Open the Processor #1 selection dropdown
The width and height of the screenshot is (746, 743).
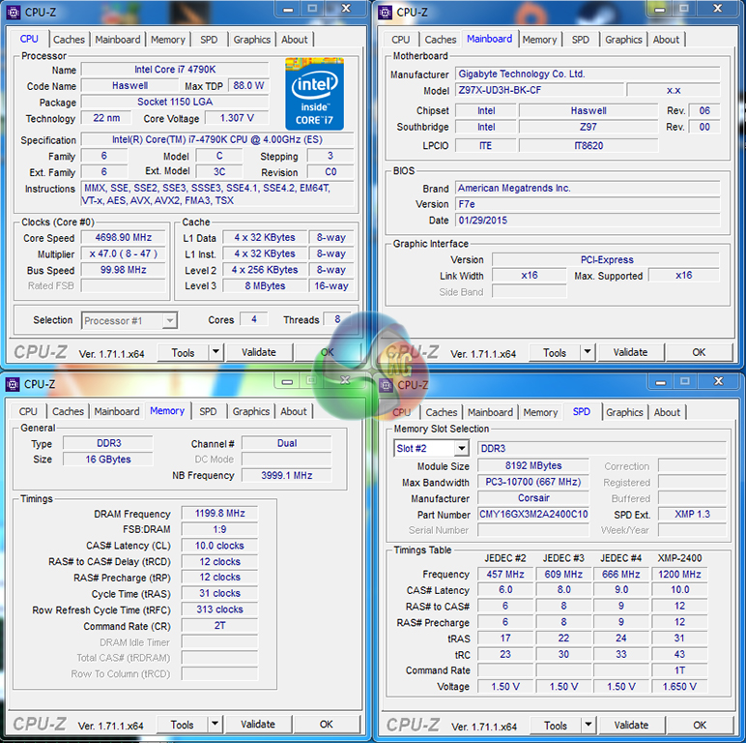click(x=169, y=320)
